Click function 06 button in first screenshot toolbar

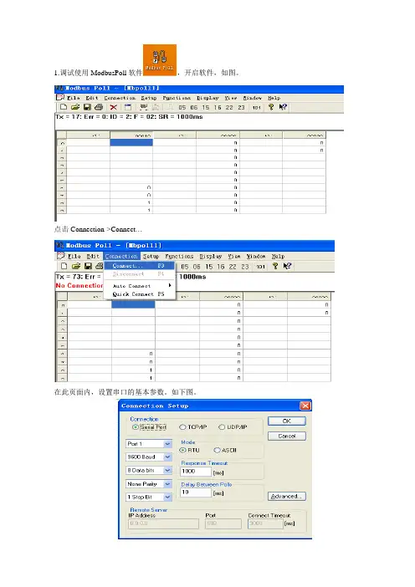[193, 107]
